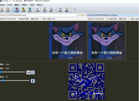Click the zoom-to-fit button
139x101 pixels.
(33, 72)
